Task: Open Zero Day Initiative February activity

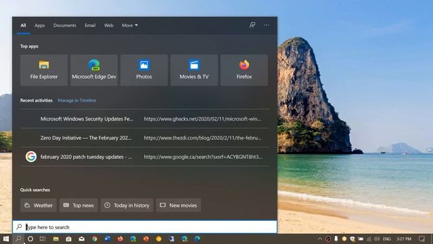Action: click(86, 138)
